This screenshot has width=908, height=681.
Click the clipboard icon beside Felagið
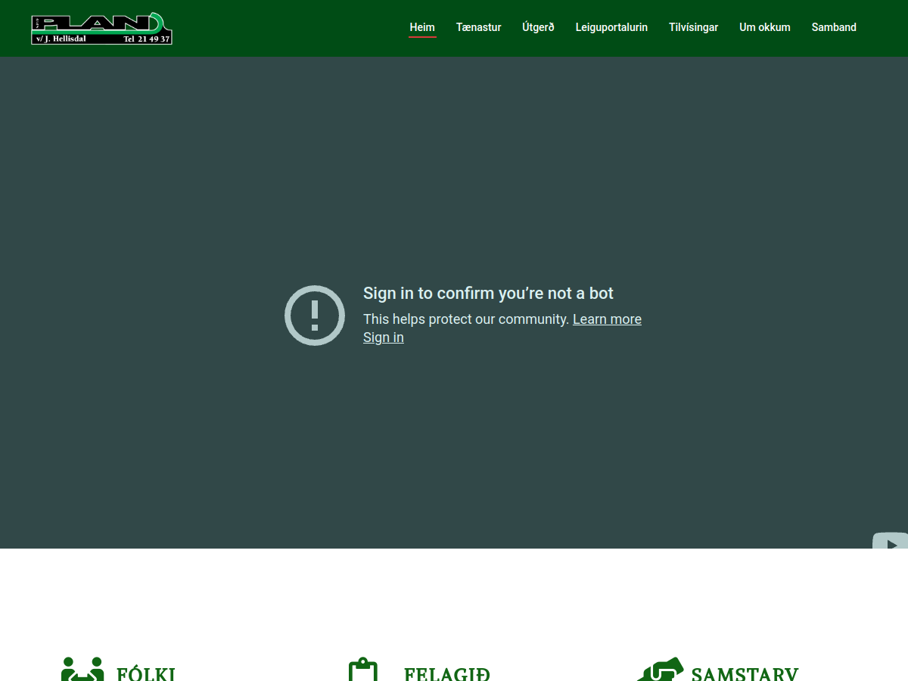363,670
